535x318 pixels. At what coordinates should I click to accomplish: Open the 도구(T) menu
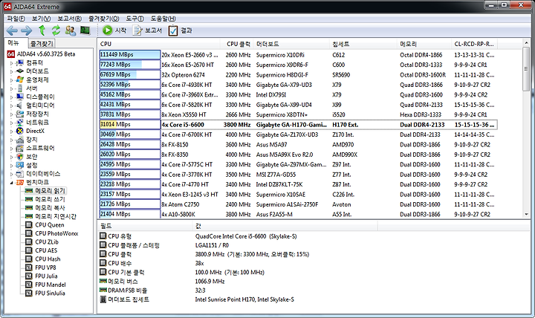(134, 19)
